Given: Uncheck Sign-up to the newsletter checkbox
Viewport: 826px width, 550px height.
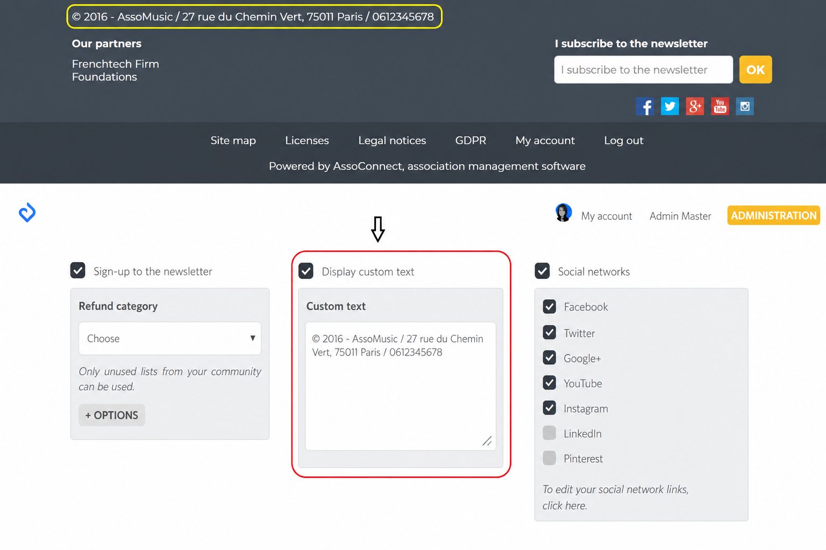Looking at the screenshot, I should tap(78, 271).
